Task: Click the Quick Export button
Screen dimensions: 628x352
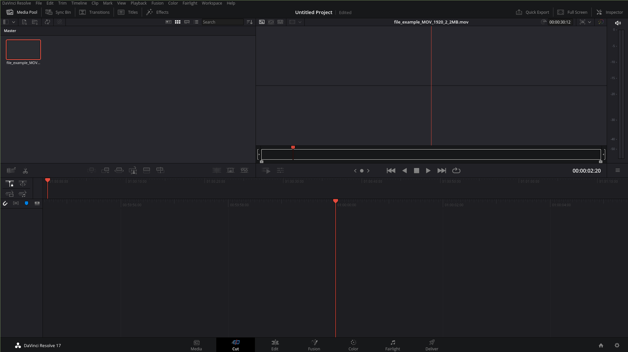Action: [532, 12]
